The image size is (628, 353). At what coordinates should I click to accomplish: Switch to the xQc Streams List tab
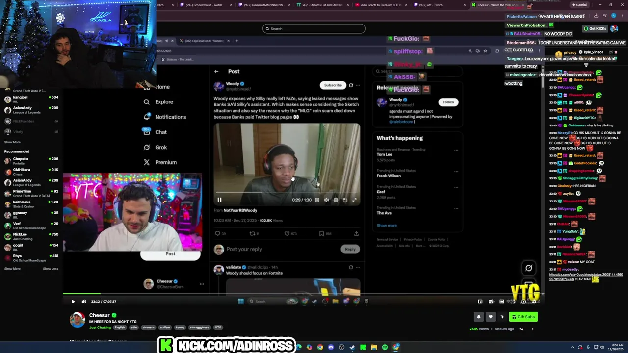(x=322, y=5)
